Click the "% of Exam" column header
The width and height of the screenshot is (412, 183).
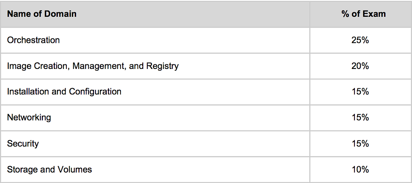coord(360,14)
